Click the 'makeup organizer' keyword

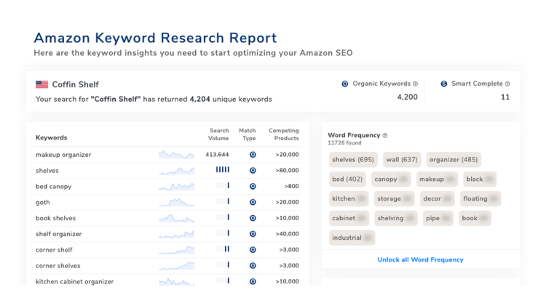(63, 155)
